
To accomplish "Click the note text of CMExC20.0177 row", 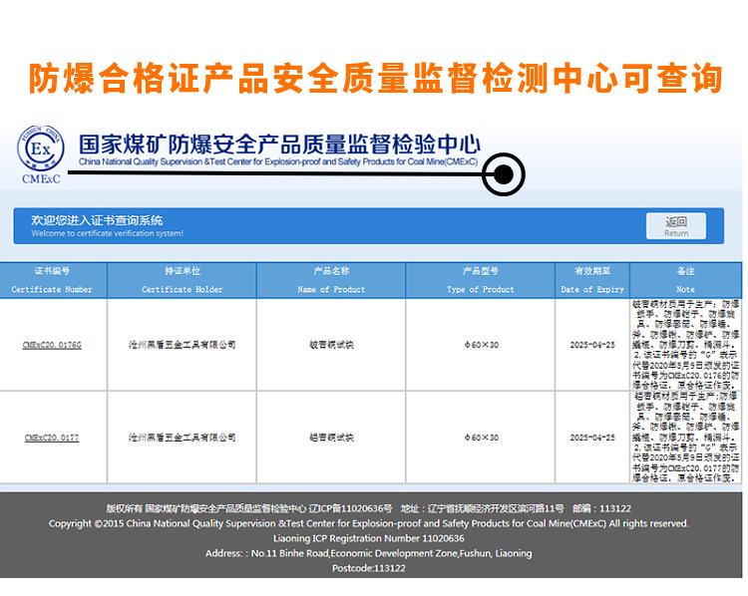I will point(686,438).
